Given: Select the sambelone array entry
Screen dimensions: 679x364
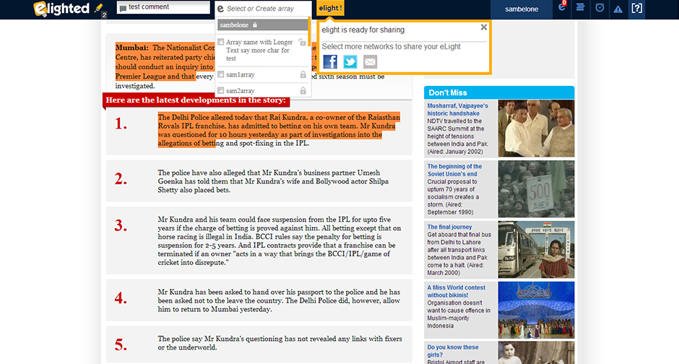Looking at the screenshot, I should pos(262,25).
